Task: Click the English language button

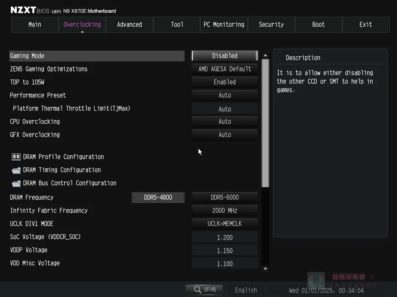Action: click(246, 290)
